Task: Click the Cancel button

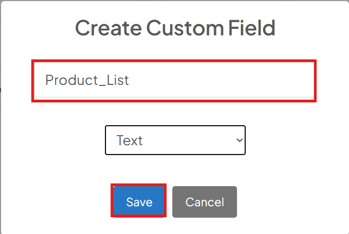Action: tap(204, 202)
